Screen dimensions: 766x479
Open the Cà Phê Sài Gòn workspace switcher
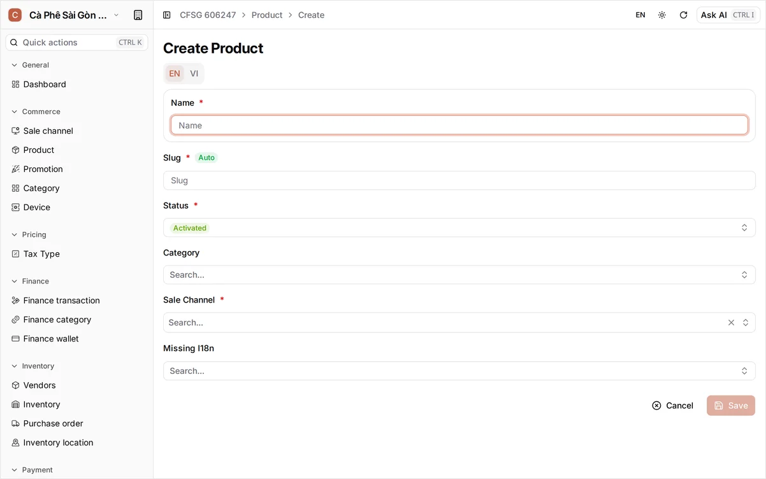tap(64, 15)
